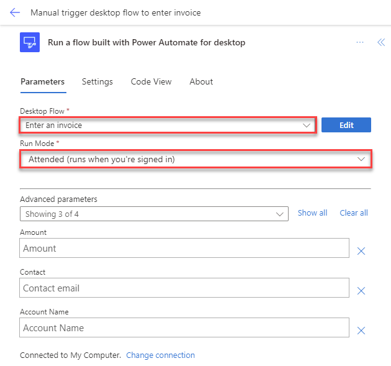Remove the Amount parameter with X icon
Screen dimensions: 391x366
[361, 251]
